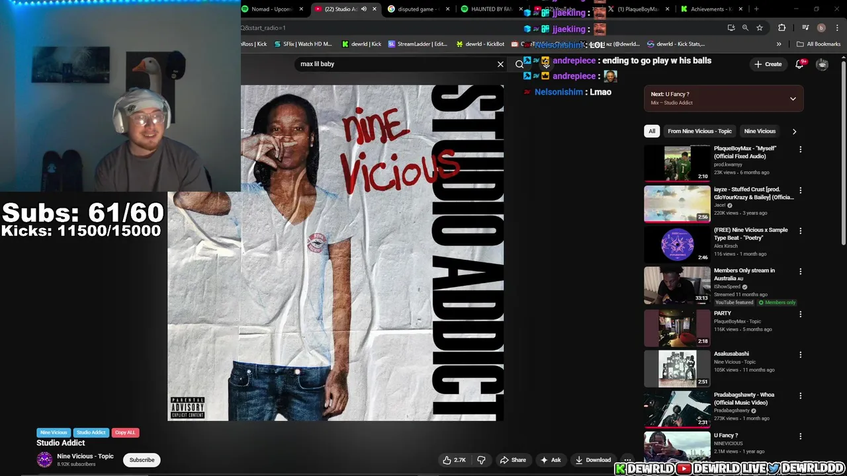Open Chrome media controls icon
Image resolution: width=847 pixels, height=476 pixels.
tap(805, 28)
